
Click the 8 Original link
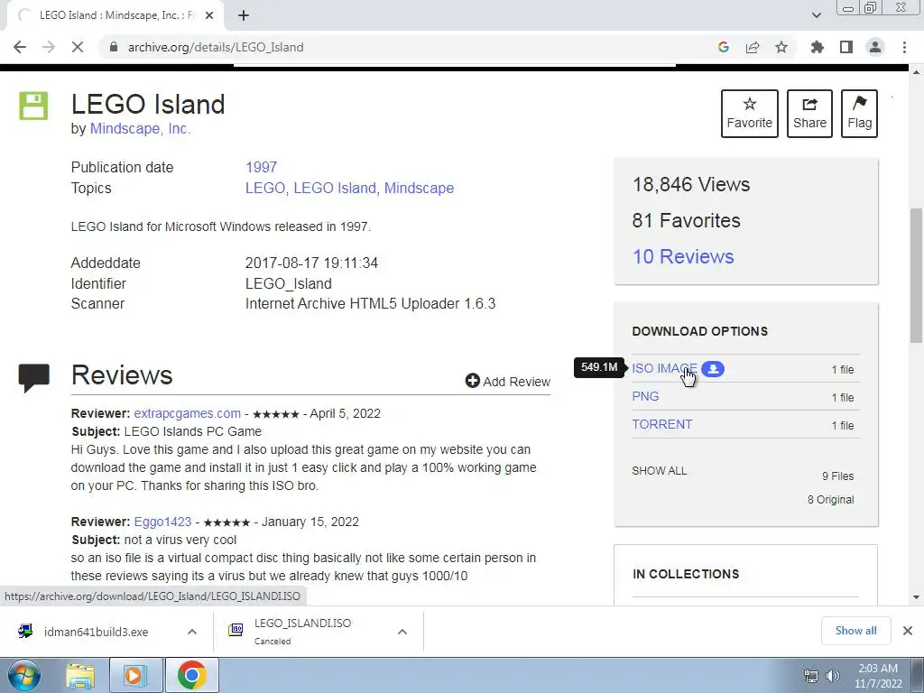pos(831,500)
